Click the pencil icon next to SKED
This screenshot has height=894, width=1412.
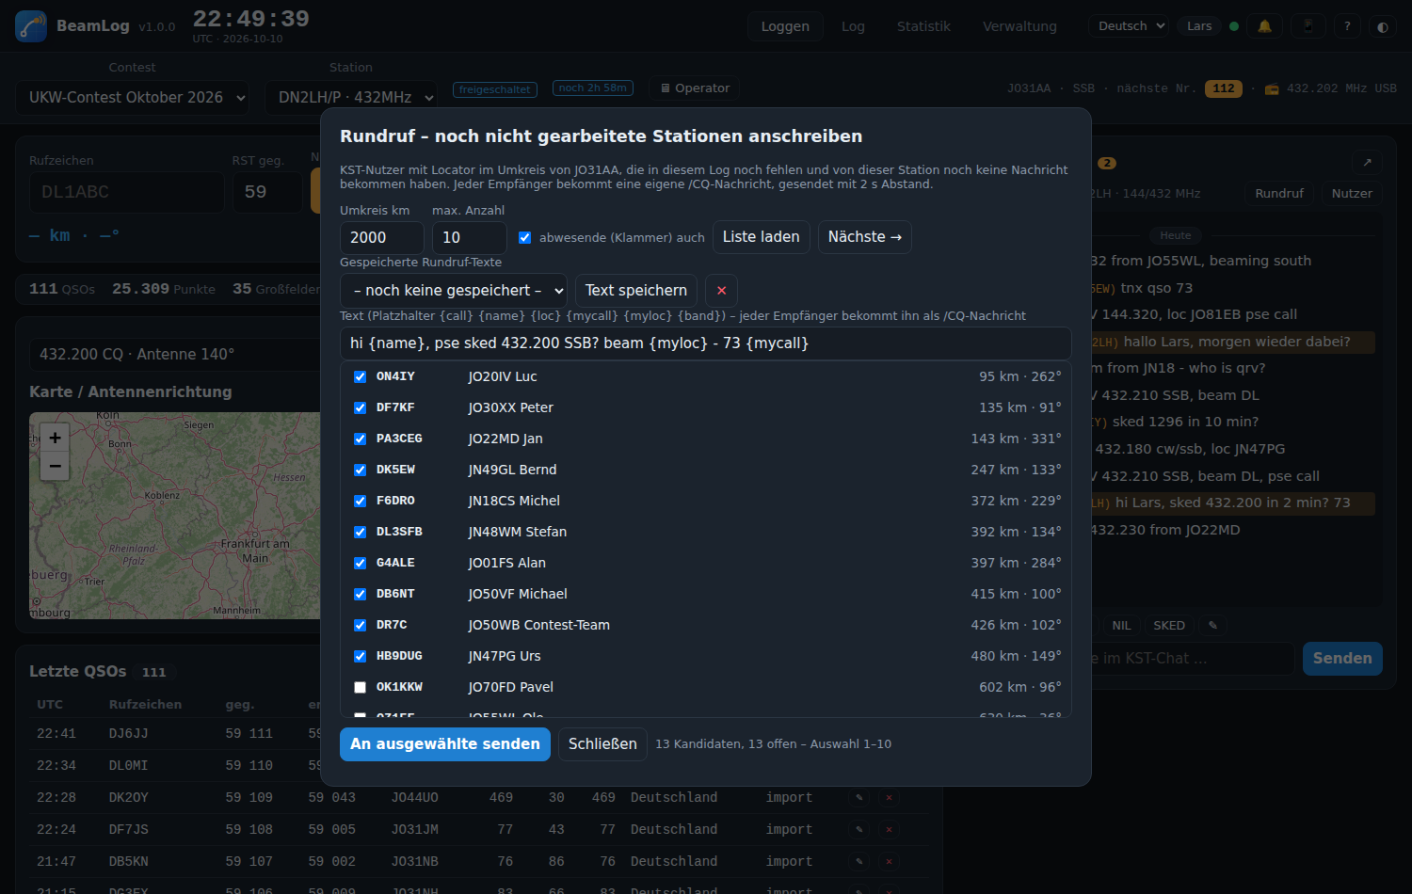pos(1212,626)
